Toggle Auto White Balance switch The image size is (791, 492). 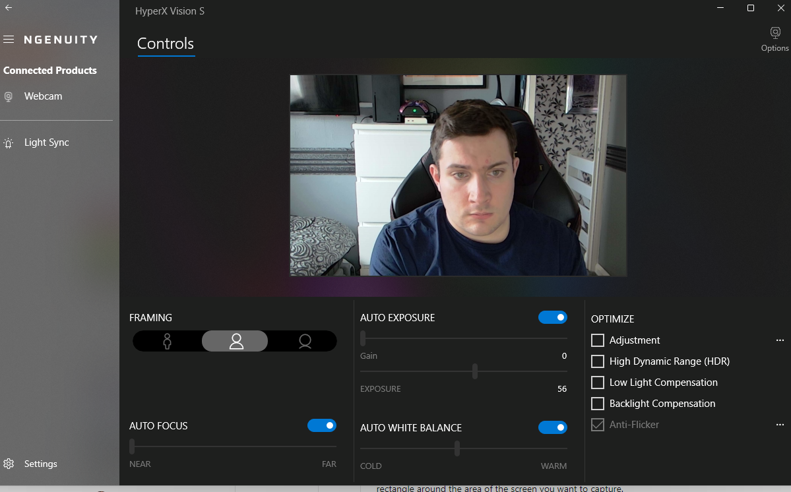pyautogui.click(x=552, y=427)
